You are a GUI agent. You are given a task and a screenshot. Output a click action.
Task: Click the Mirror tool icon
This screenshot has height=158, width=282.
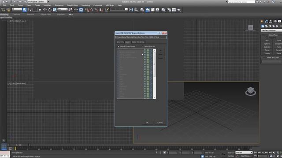click(x=131, y=10)
